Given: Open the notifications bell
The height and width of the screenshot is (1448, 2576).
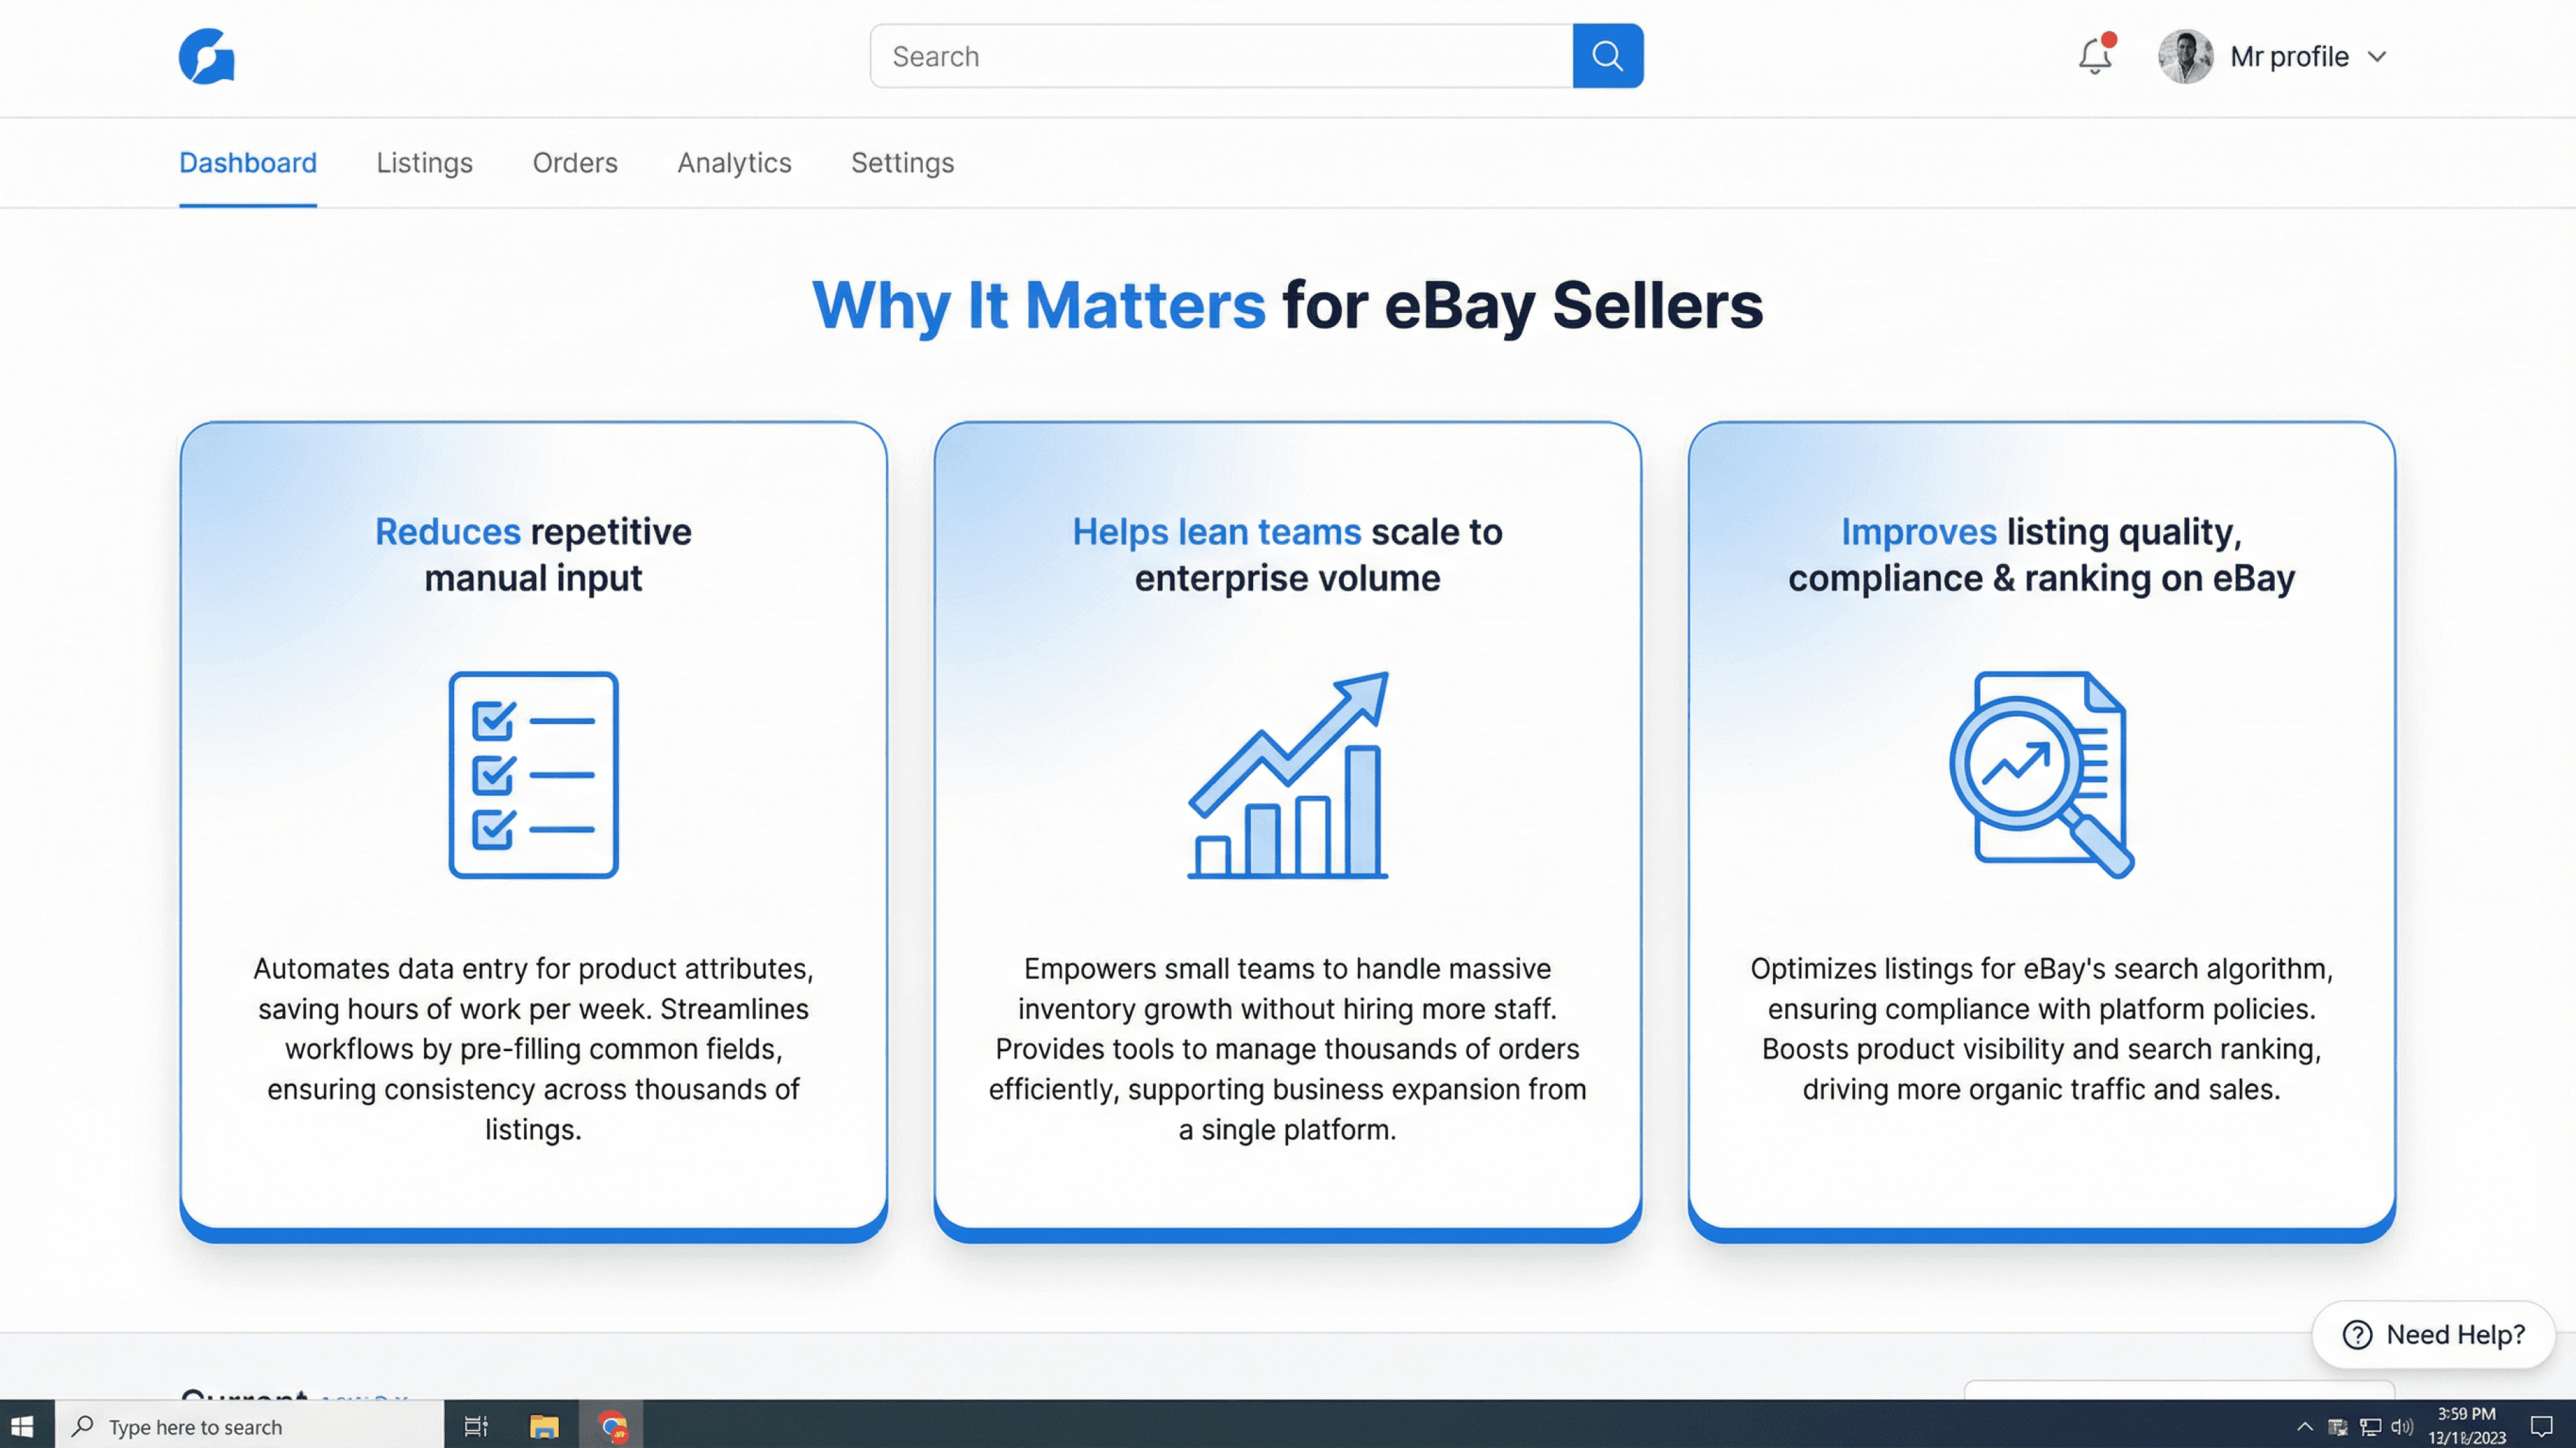Looking at the screenshot, I should tap(2094, 56).
